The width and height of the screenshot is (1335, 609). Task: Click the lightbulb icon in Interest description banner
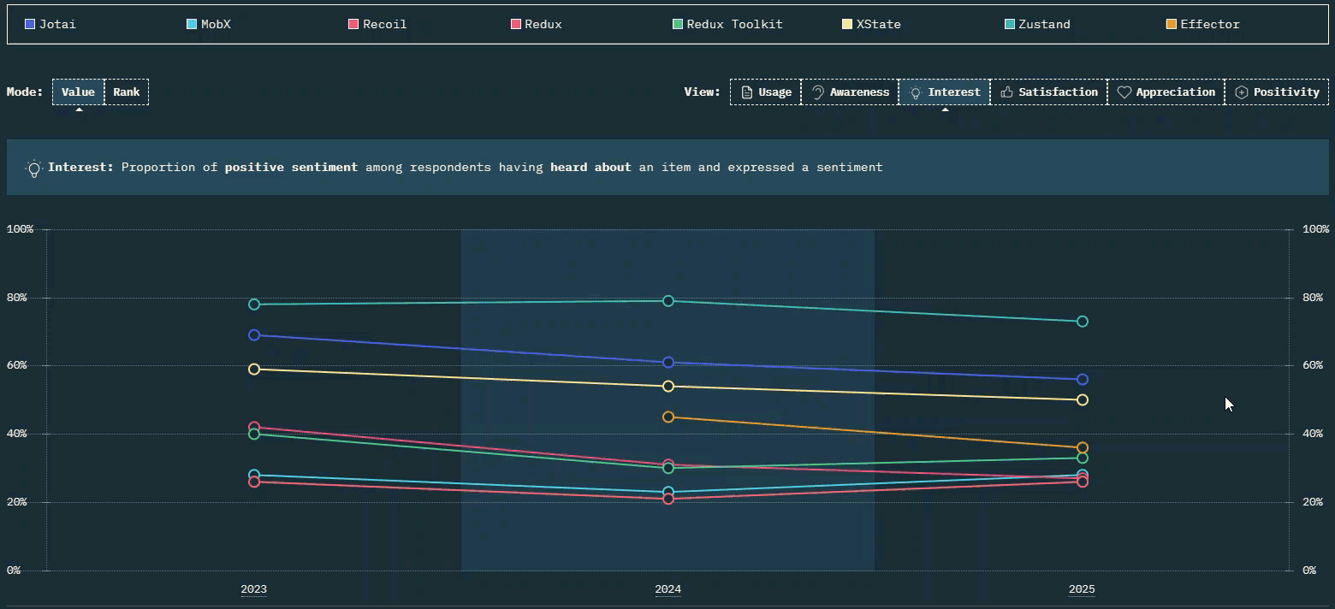34,169
